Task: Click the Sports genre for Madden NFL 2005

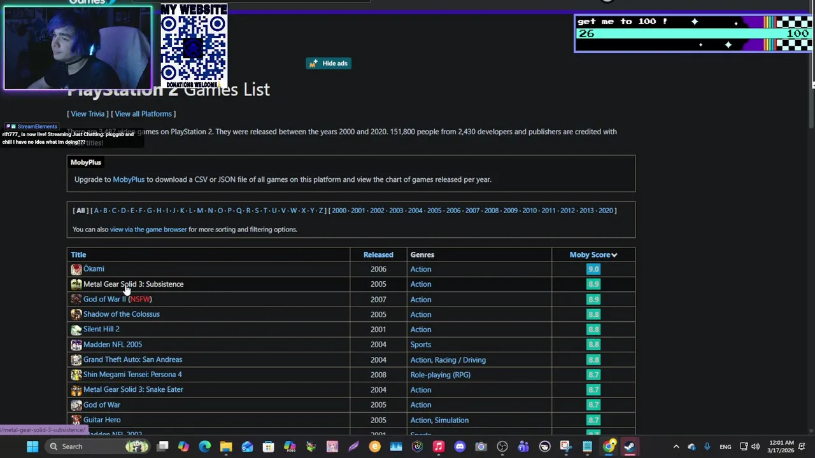Action: [421, 345]
